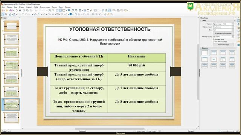Screen dimensions: 241x135
Task: Click the slide title УГОЛОВНАЯ ОТВЕТСТВЕННОСТЬ
Action: pos(110,29)
